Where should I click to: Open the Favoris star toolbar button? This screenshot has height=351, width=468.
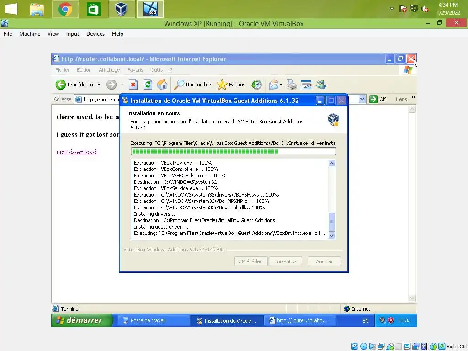(x=231, y=85)
